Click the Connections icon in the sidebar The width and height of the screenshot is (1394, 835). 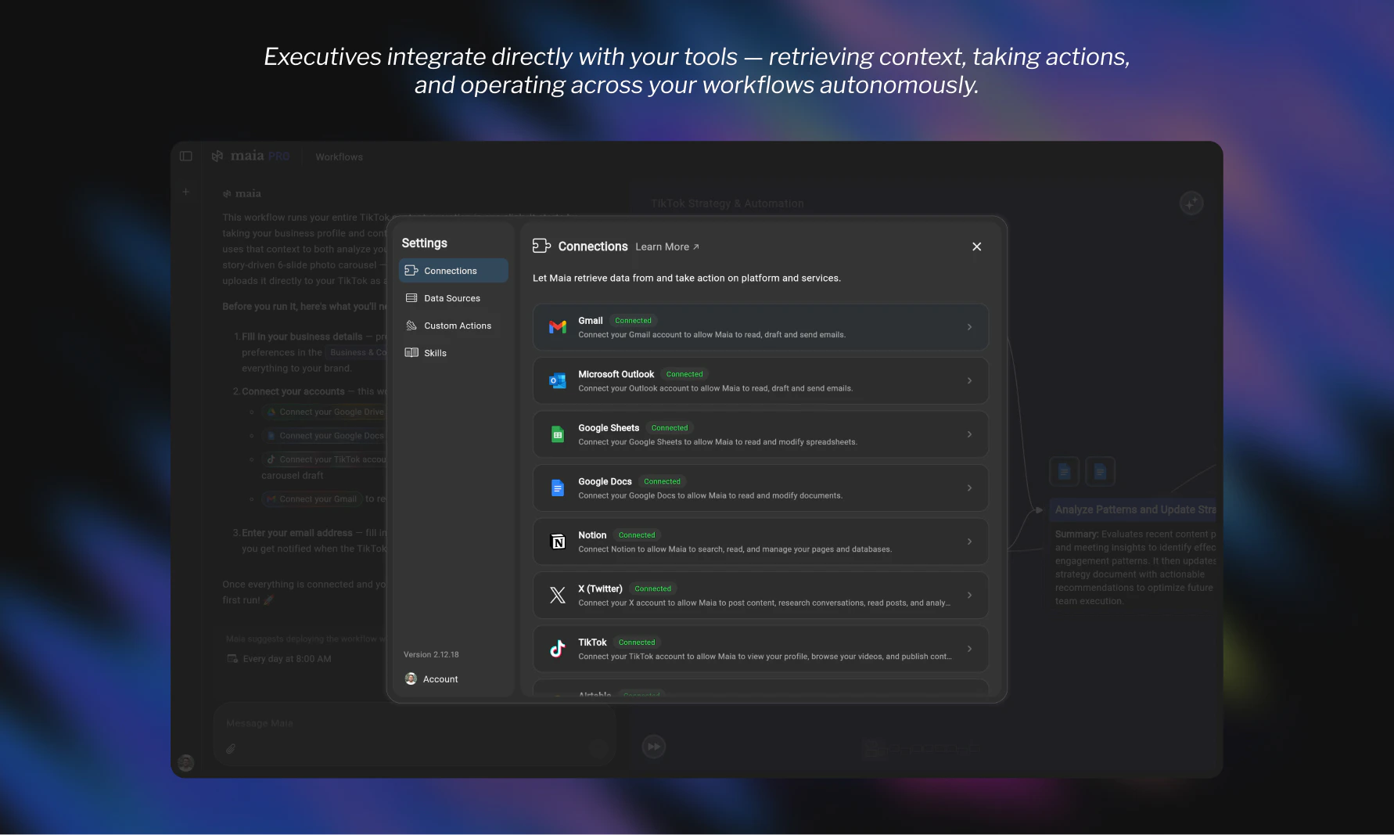411,271
